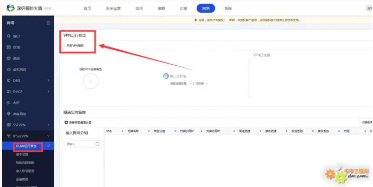Click the 区域 zone icon in the sidebar
The width and height of the screenshot is (373, 187).
tap(9, 47)
